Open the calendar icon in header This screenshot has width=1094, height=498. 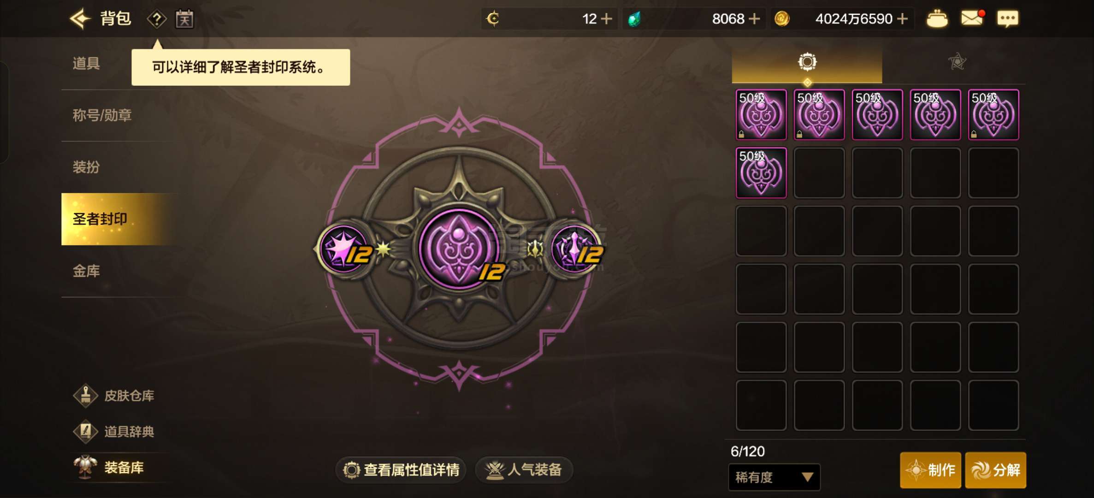tap(184, 19)
